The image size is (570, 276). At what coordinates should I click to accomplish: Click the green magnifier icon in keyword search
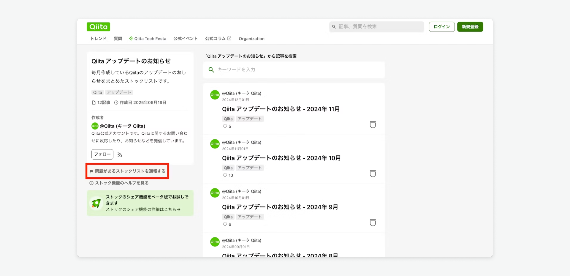point(211,70)
